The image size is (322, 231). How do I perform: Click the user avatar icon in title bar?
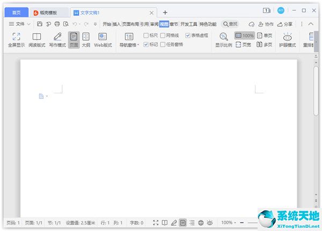[x=281, y=11]
